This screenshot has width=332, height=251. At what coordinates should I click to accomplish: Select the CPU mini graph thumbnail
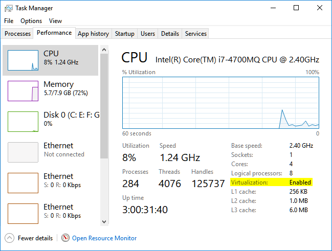[x=23, y=60]
